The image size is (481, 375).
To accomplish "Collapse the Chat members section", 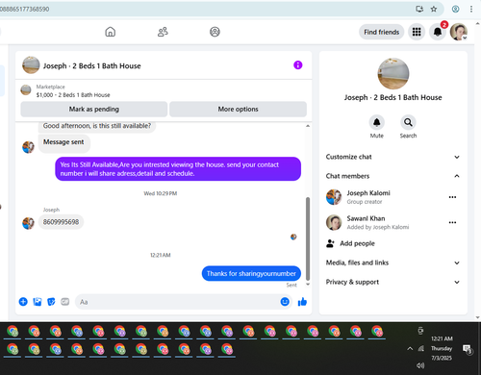I will click(x=392, y=176).
